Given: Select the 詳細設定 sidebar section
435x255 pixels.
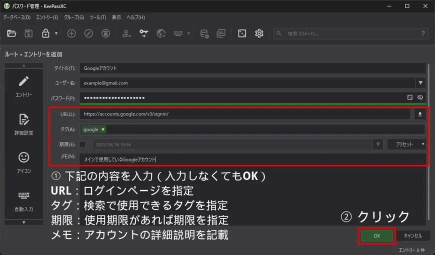Looking at the screenshot, I should click(24, 124).
